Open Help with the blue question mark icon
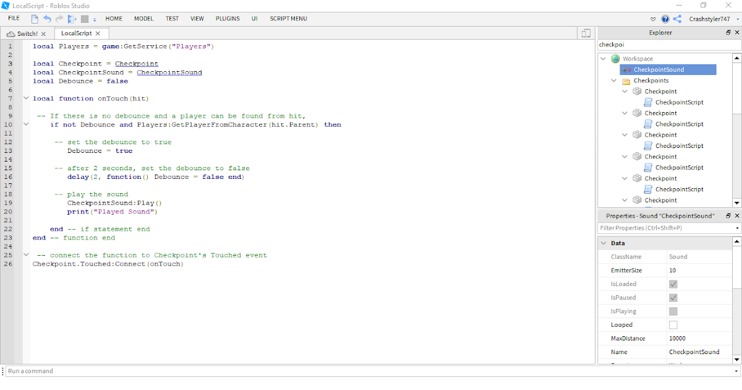This screenshot has width=742, height=390. click(x=665, y=19)
